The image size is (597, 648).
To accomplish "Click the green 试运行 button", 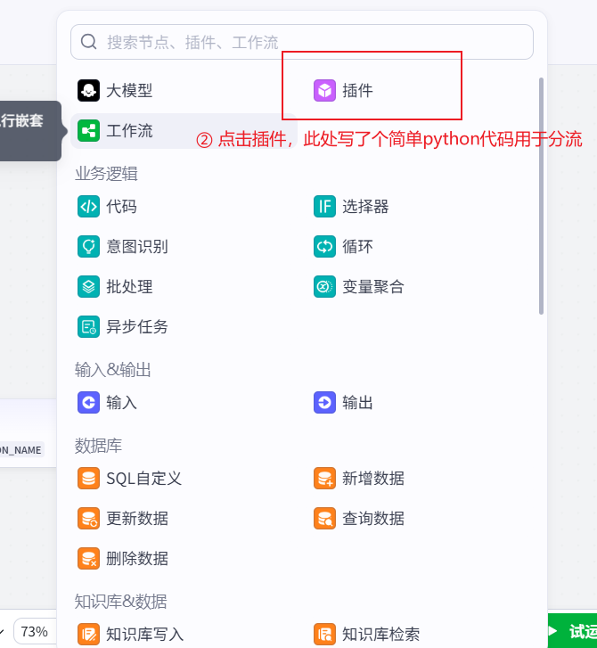I will tap(572, 631).
